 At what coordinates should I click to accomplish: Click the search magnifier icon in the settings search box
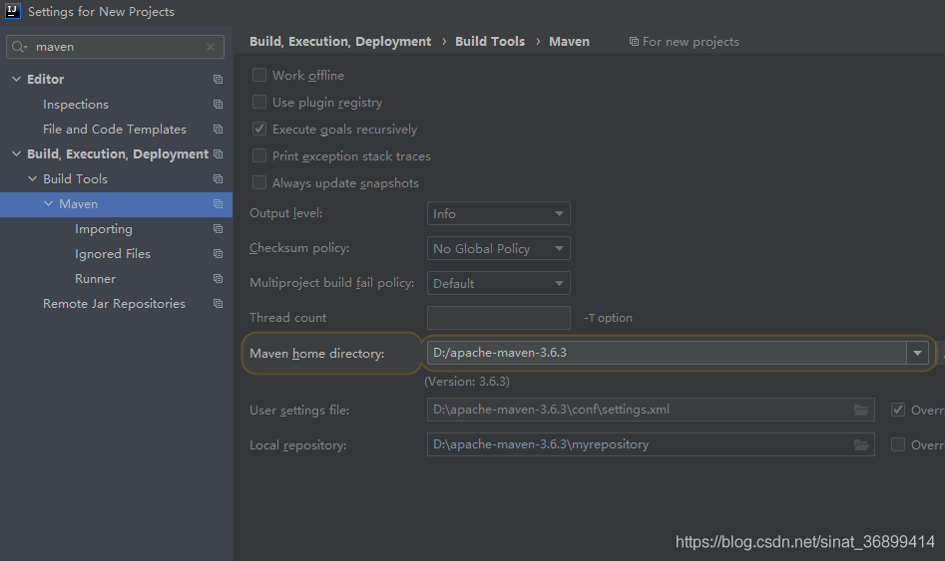pos(19,47)
